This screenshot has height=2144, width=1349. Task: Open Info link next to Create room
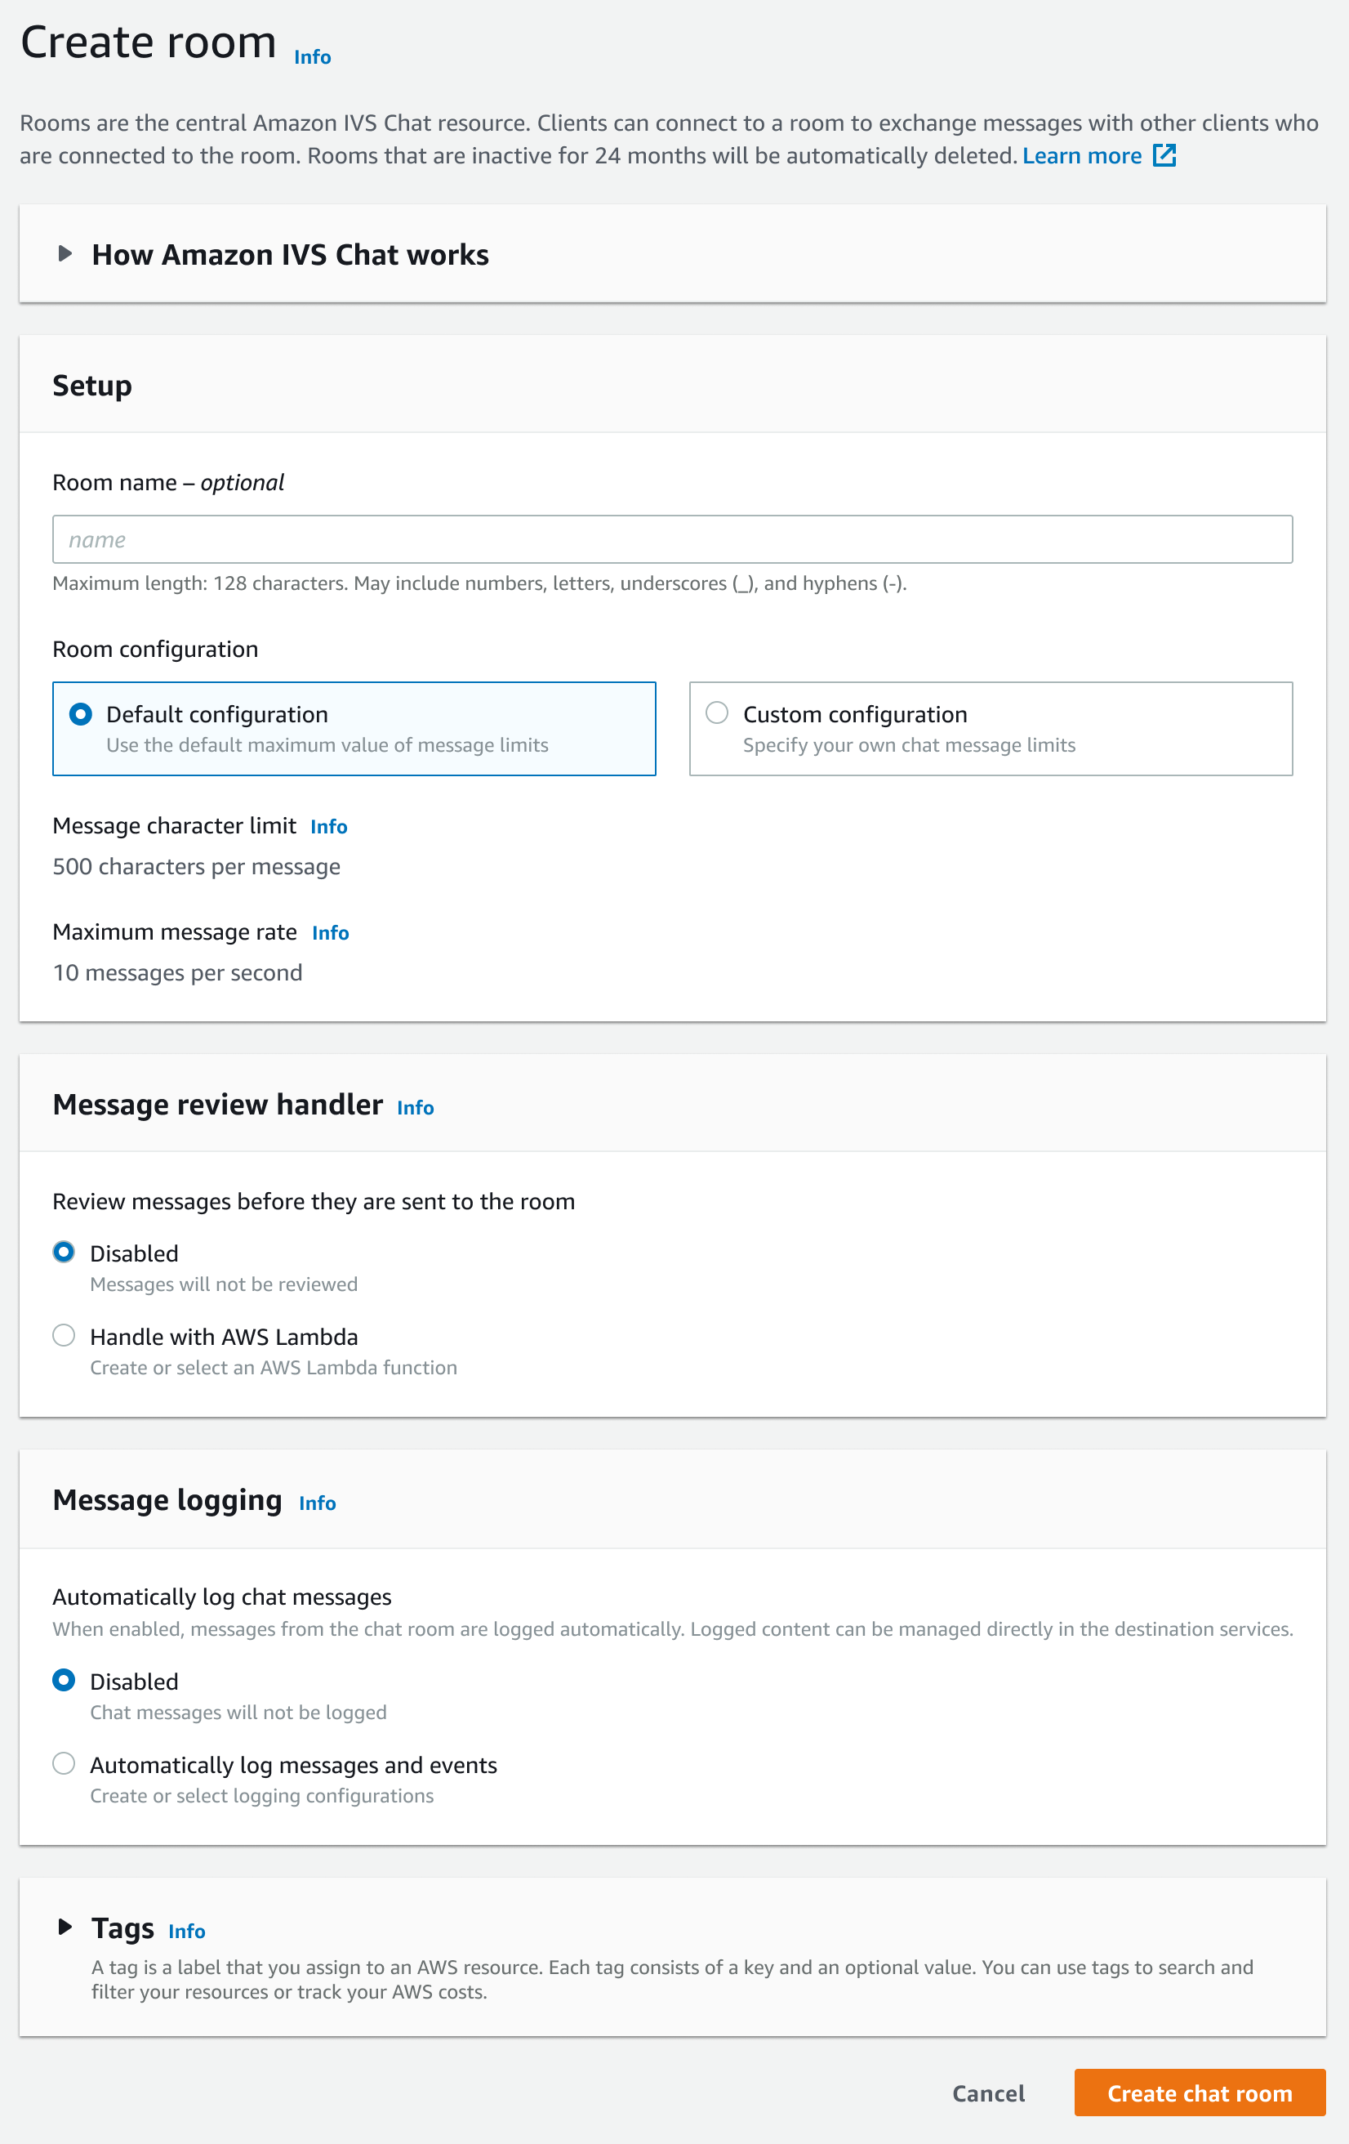[x=312, y=58]
